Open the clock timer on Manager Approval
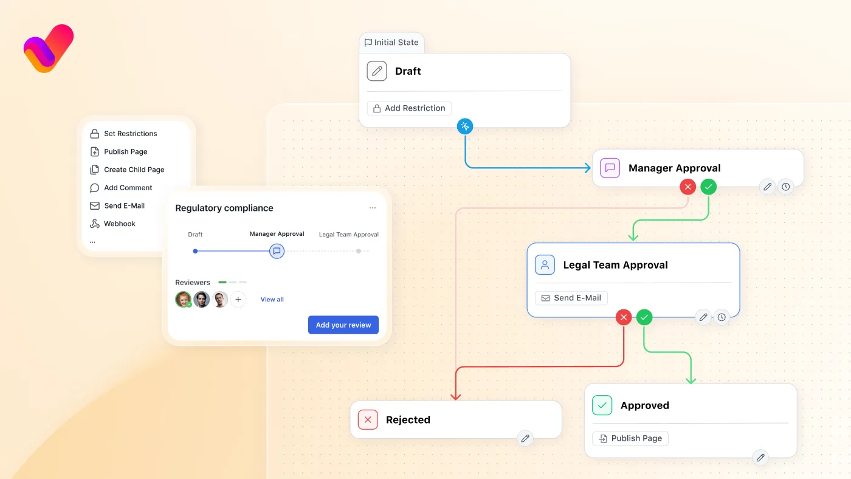 [786, 187]
